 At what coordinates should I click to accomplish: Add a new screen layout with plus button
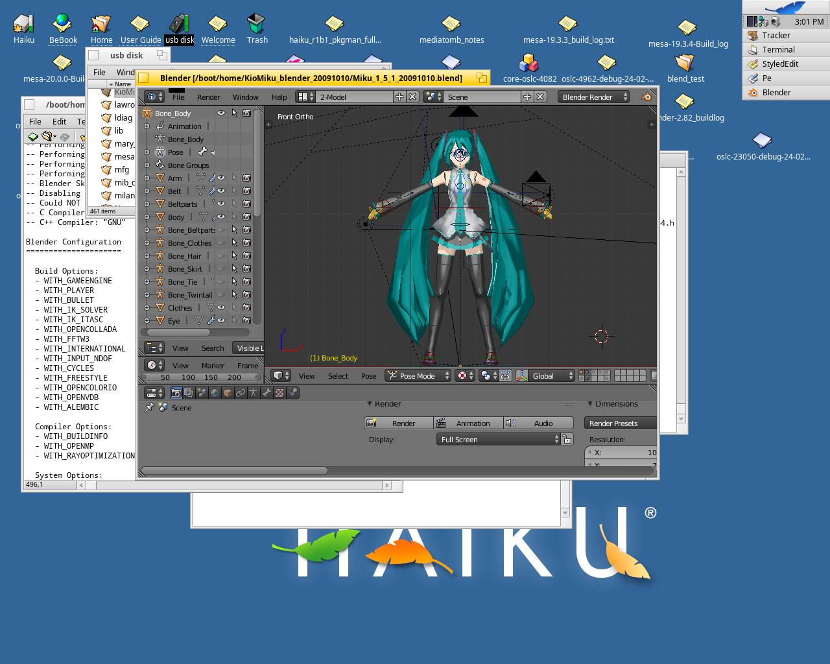tap(399, 97)
